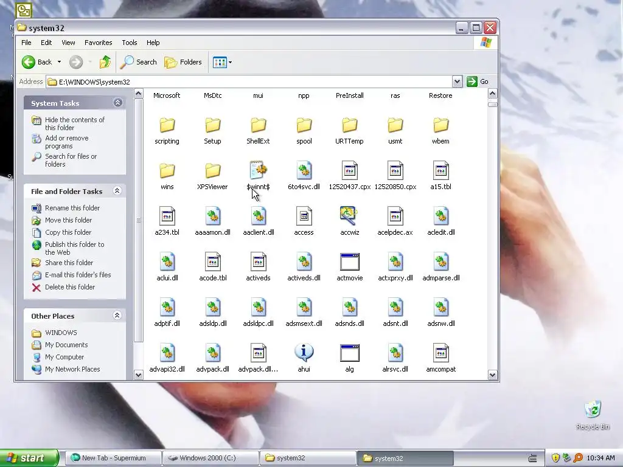Click file list scrollbar up arrow
623x467 pixels.
point(493,94)
